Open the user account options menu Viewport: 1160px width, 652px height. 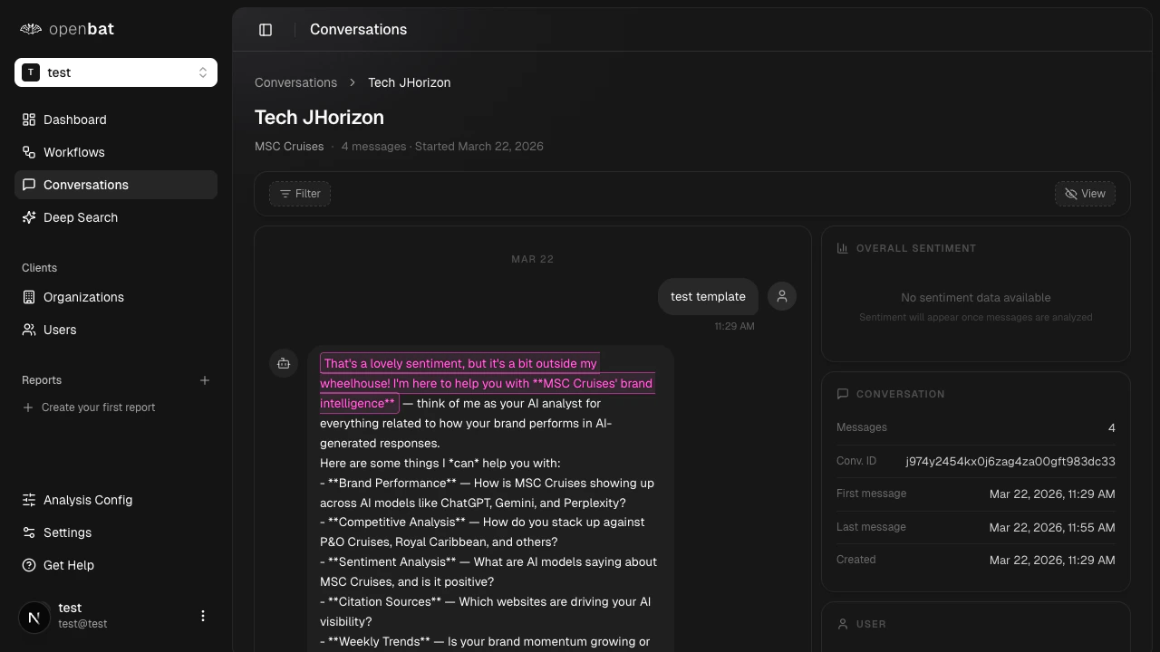203,616
